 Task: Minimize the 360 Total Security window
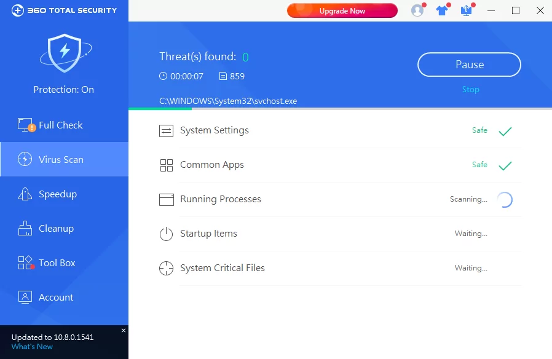coord(491,10)
